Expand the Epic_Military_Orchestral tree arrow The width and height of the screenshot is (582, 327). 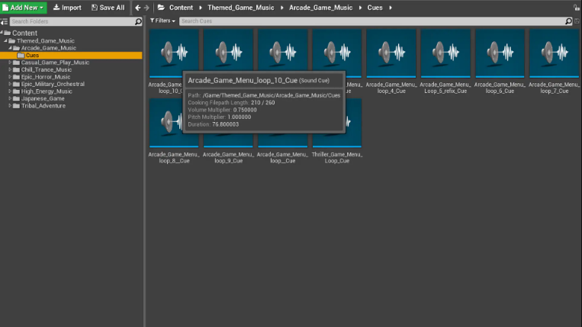[10, 84]
